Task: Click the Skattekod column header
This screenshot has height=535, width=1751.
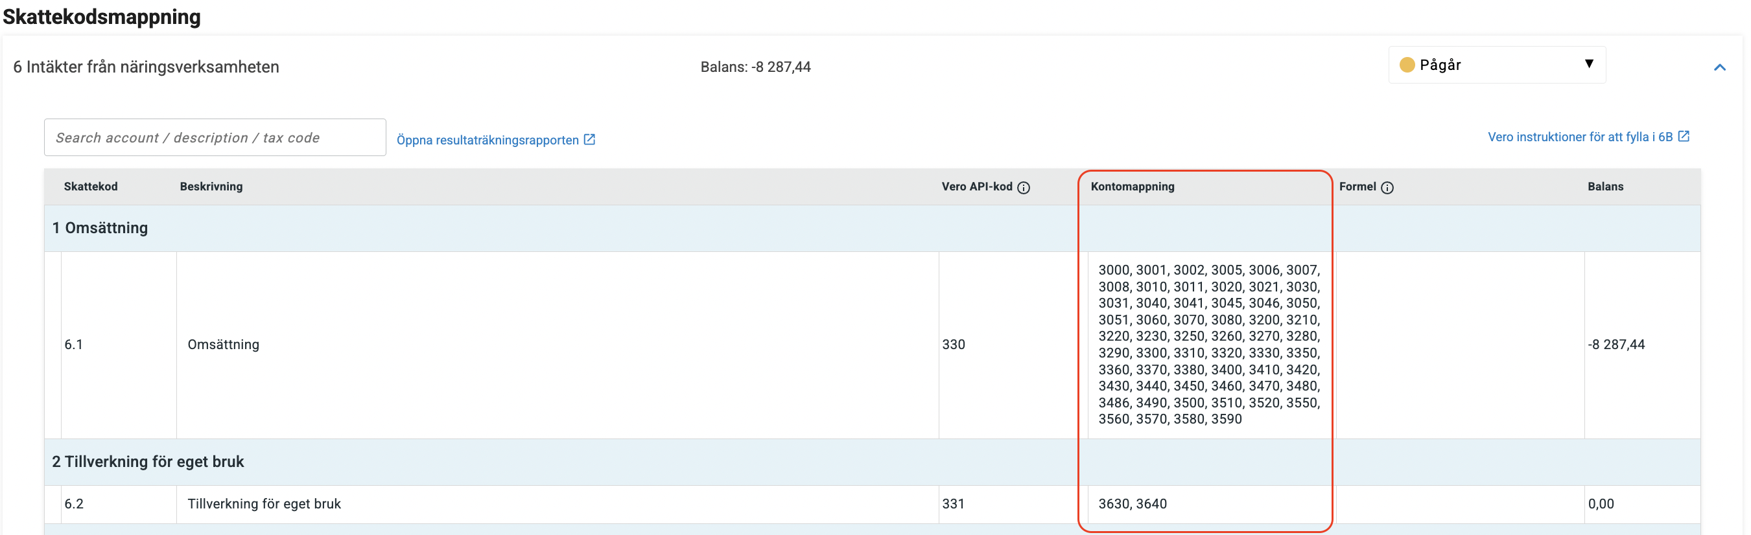Action: (x=90, y=187)
